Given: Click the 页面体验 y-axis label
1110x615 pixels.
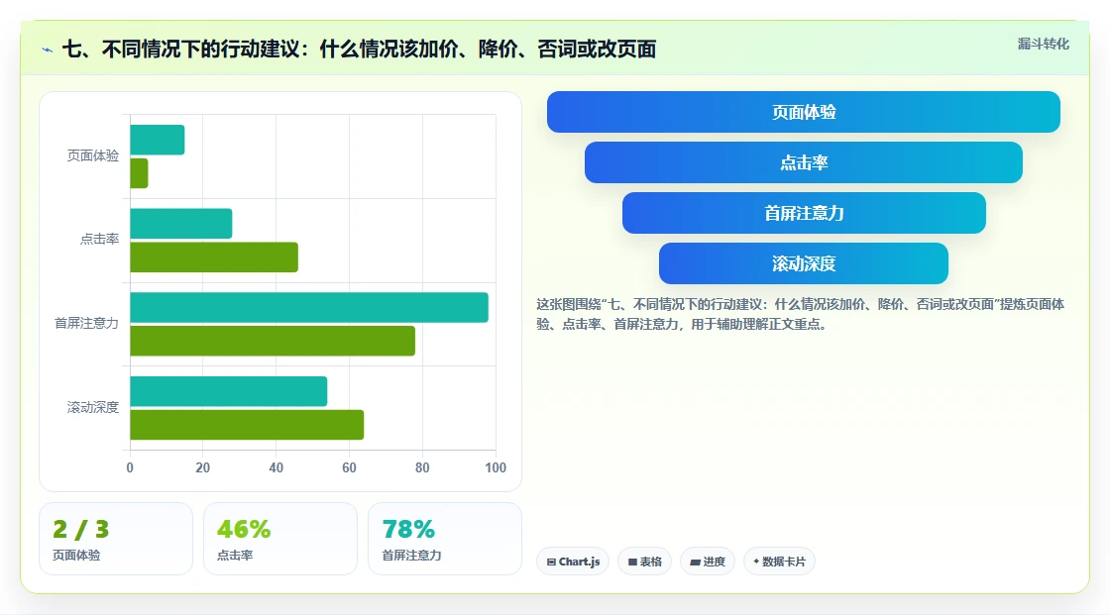Looking at the screenshot, I should tap(93, 155).
